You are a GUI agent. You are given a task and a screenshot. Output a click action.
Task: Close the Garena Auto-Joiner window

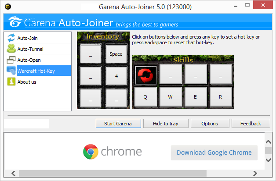(x=263, y=5)
